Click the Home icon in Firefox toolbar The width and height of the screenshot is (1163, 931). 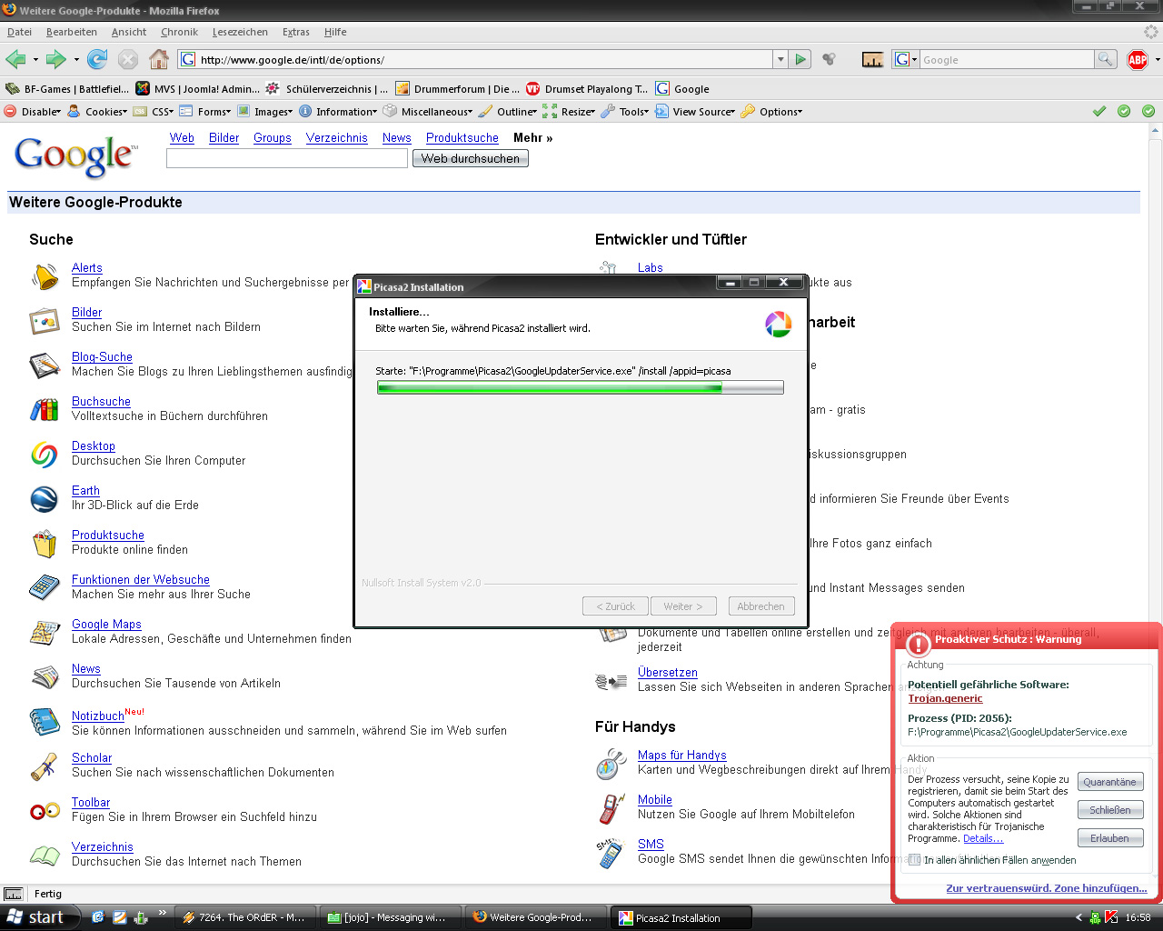tap(159, 60)
